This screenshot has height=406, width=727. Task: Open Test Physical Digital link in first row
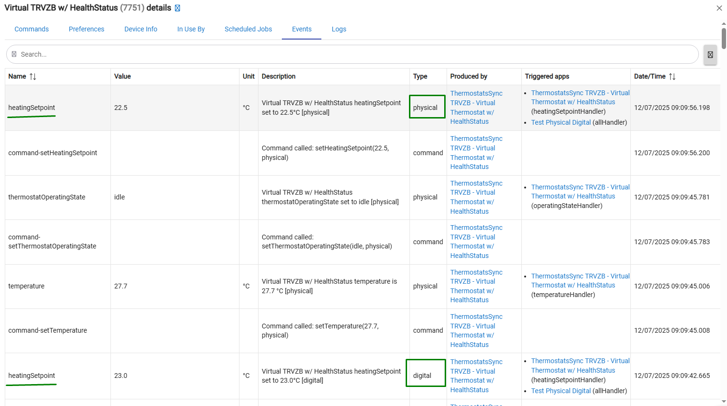561,122
